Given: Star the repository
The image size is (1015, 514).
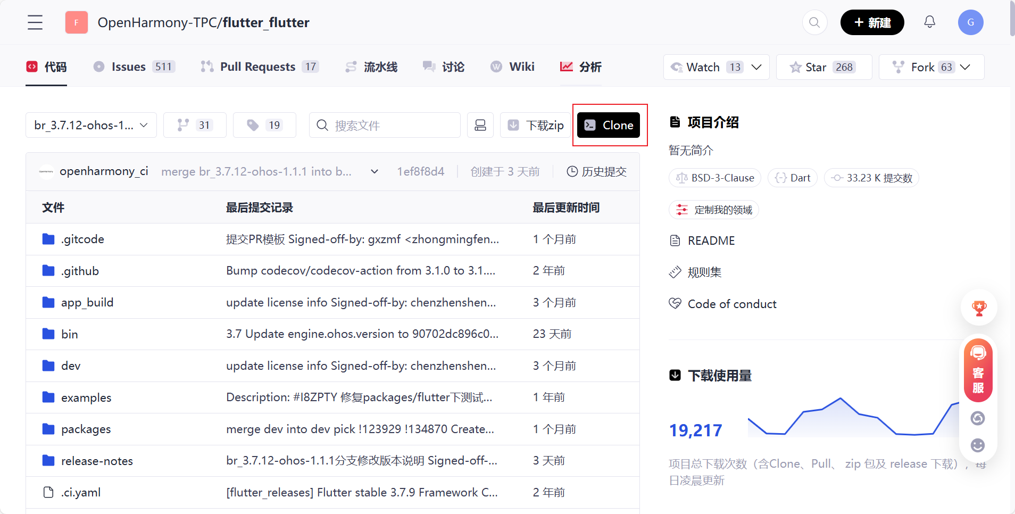Looking at the screenshot, I should pos(823,67).
